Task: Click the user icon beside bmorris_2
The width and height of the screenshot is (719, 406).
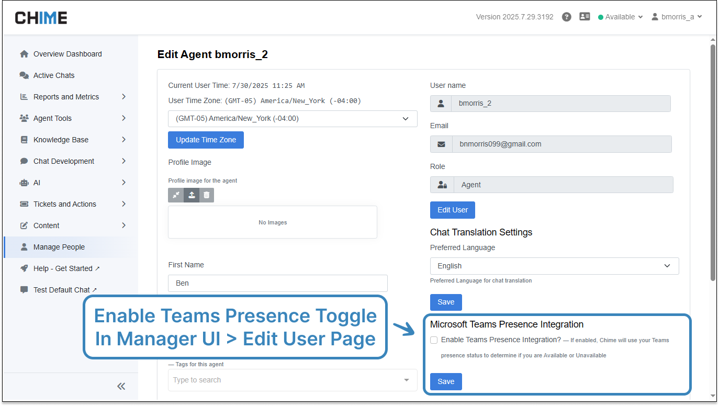Action: (441, 104)
